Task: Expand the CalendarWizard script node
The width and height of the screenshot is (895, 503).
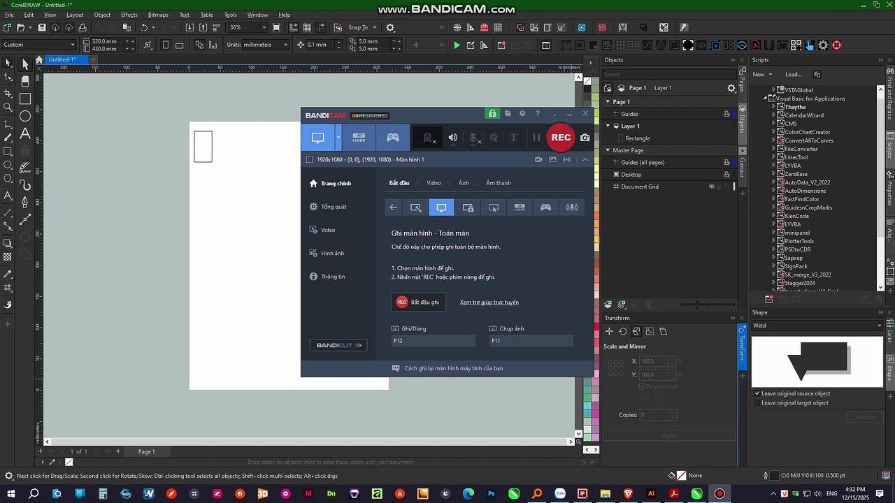Action: tap(773, 115)
